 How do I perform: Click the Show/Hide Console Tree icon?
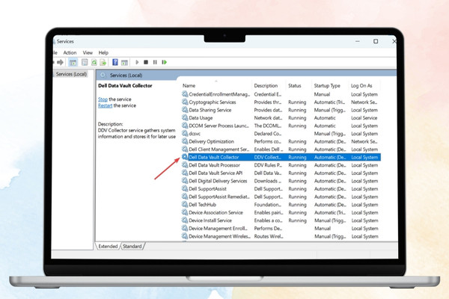point(73,62)
